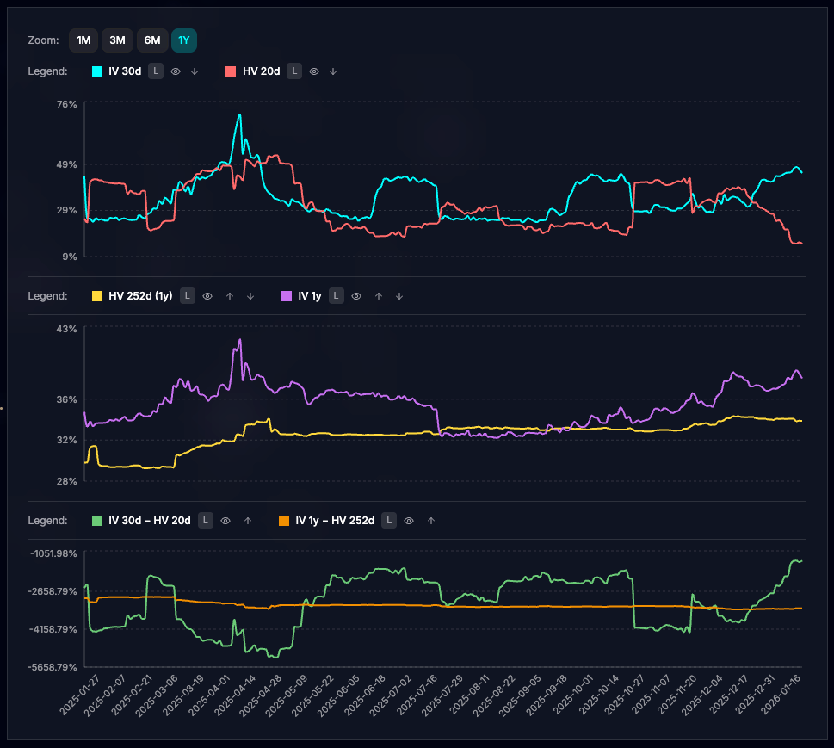Click the -1051.98% y-axis label
The image size is (834, 748).
click(x=53, y=553)
